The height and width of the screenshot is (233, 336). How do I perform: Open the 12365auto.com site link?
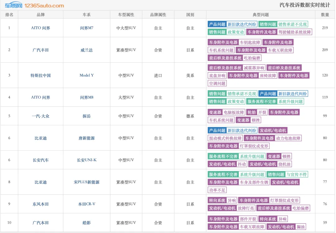click(x=44, y=5)
